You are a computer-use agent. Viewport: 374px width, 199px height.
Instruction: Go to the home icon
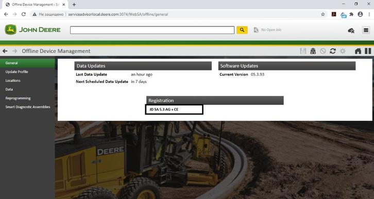click(358, 51)
